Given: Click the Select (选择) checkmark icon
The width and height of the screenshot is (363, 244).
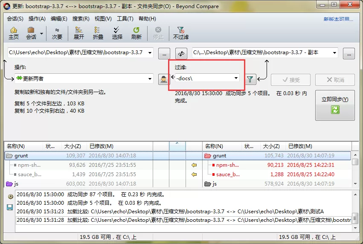Looking at the screenshot, I should (117, 33).
